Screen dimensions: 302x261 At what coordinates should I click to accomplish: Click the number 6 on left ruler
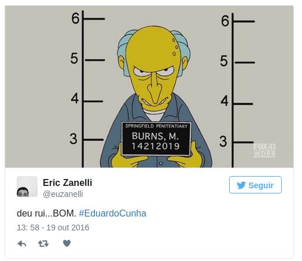click(75, 18)
